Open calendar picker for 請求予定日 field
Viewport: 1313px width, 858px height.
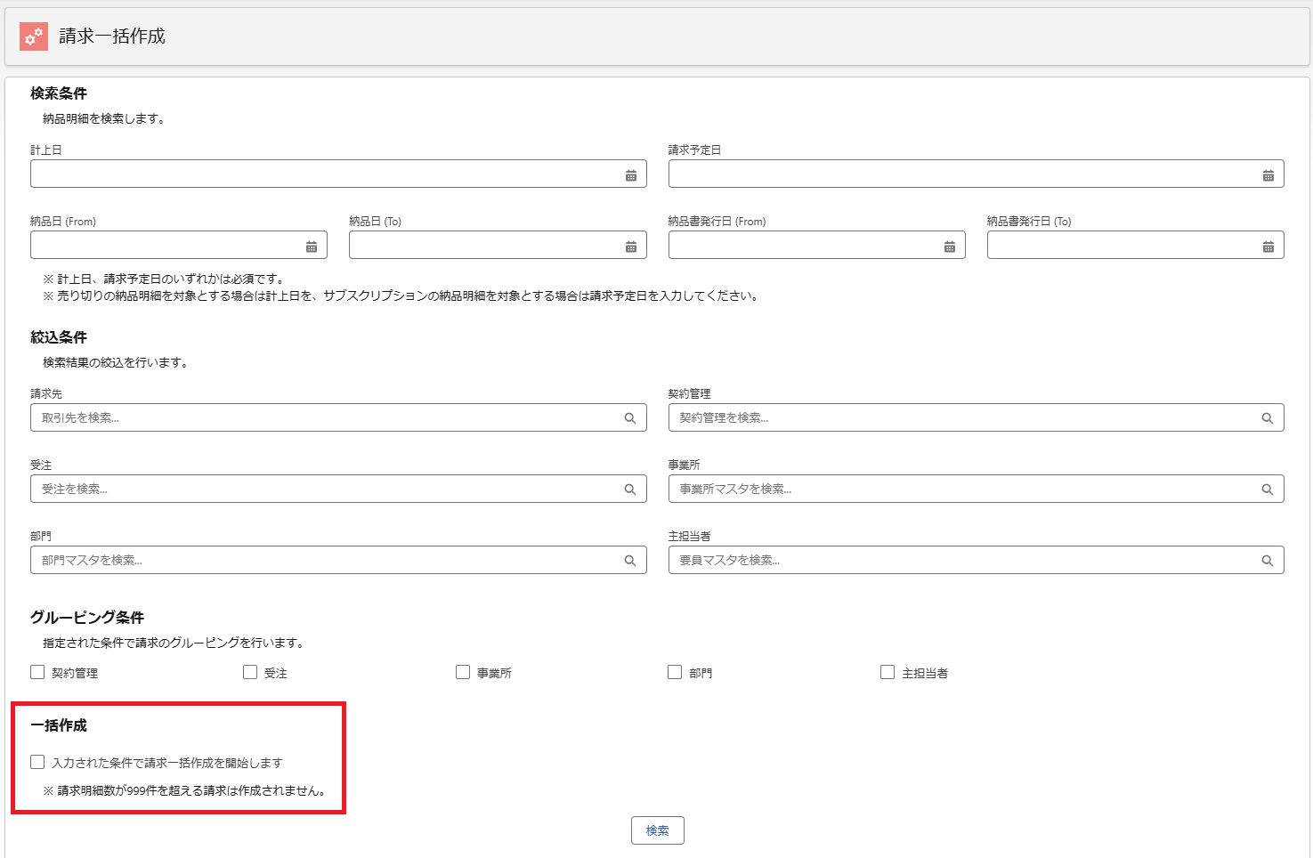(1268, 175)
